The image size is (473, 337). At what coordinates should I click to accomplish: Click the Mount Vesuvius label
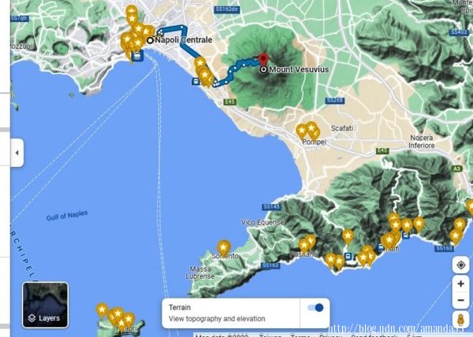pyautogui.click(x=299, y=69)
